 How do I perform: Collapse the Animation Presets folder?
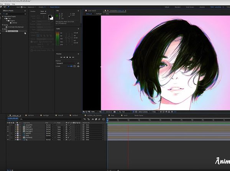click(3, 16)
